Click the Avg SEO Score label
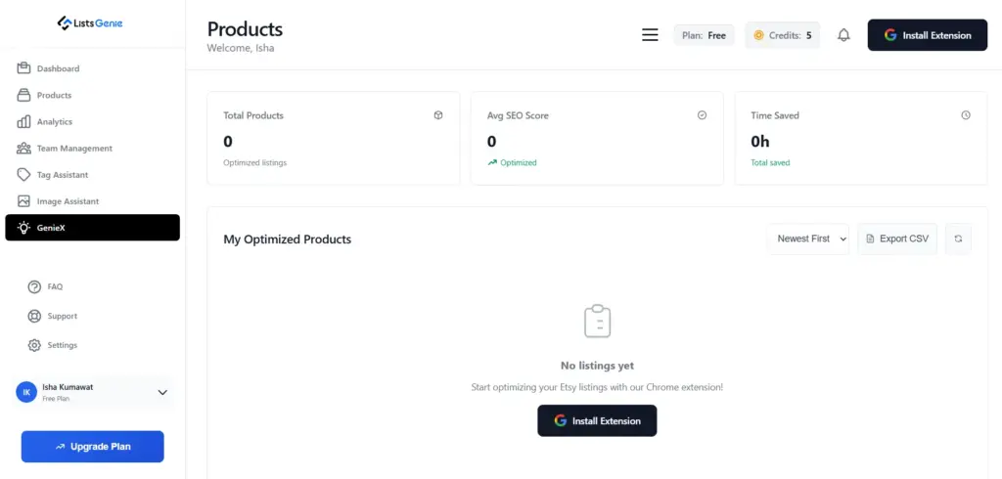 pyautogui.click(x=518, y=115)
